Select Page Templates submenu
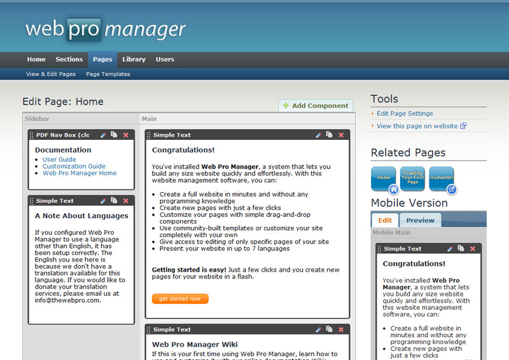The image size is (509, 360). [x=108, y=74]
